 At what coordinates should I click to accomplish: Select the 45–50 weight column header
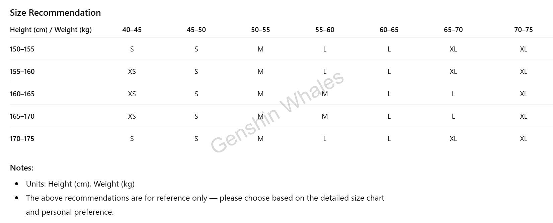[196, 30]
